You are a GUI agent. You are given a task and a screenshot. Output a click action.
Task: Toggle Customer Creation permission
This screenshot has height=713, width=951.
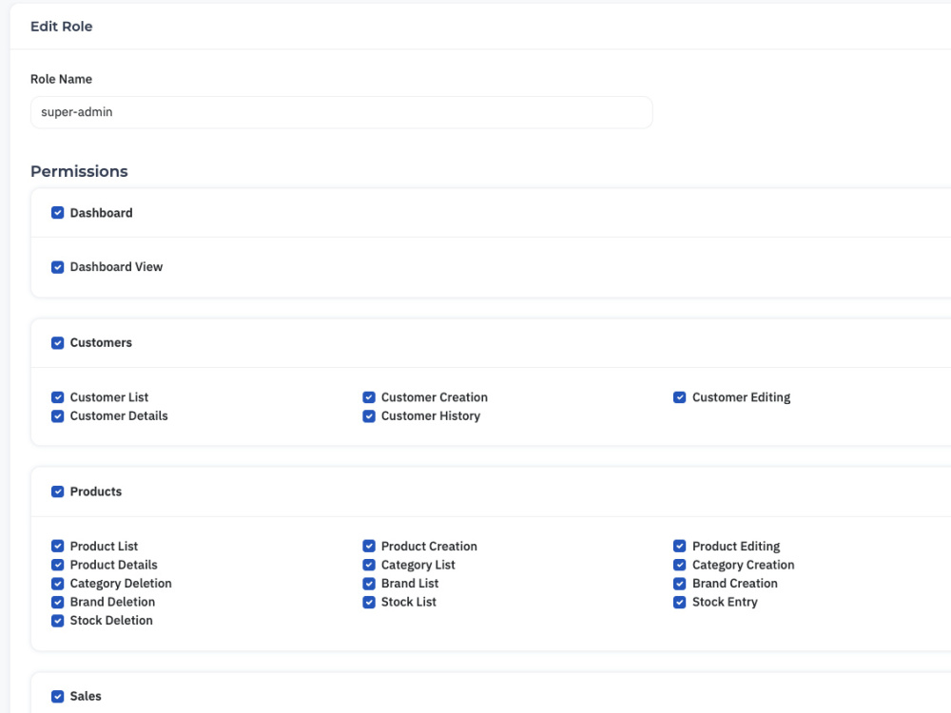[369, 397]
